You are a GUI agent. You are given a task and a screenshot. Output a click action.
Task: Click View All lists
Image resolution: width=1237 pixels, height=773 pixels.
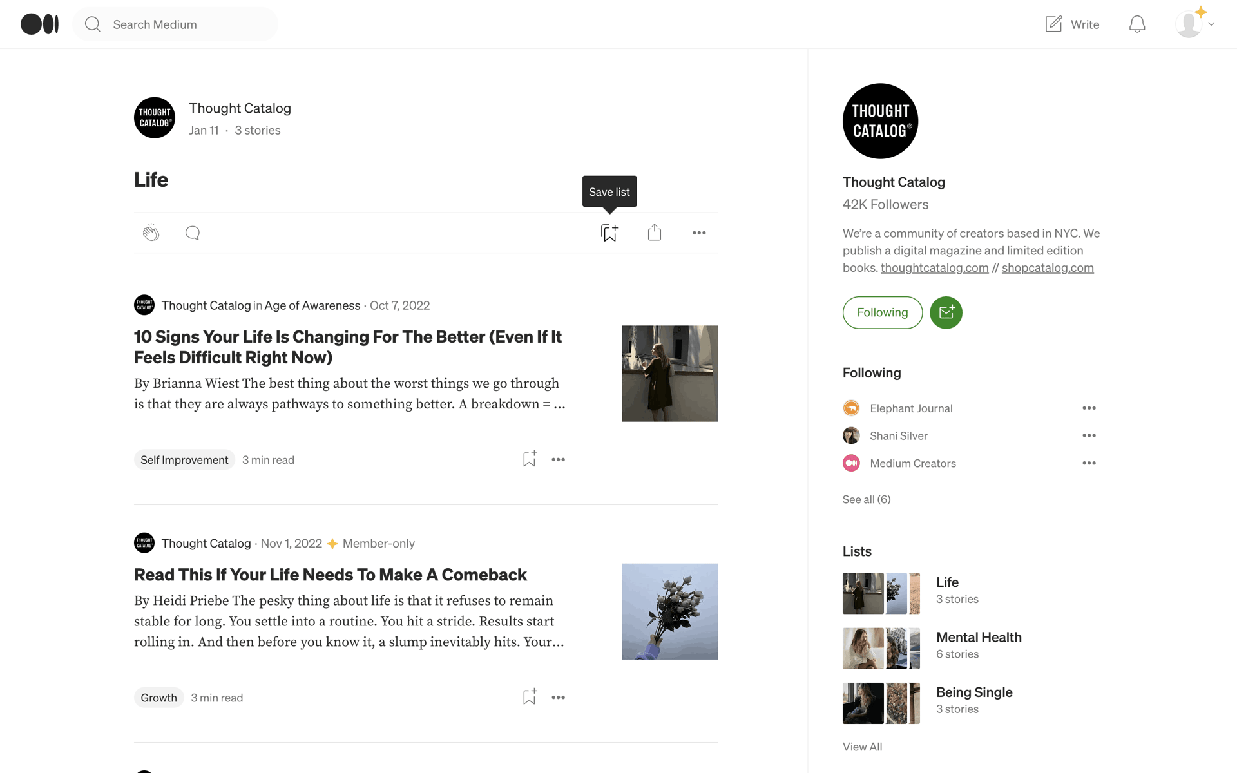pyautogui.click(x=862, y=747)
